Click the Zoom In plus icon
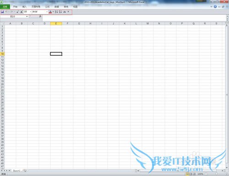Image resolution: width=229 pixels, height=176 pixels. 227,174
